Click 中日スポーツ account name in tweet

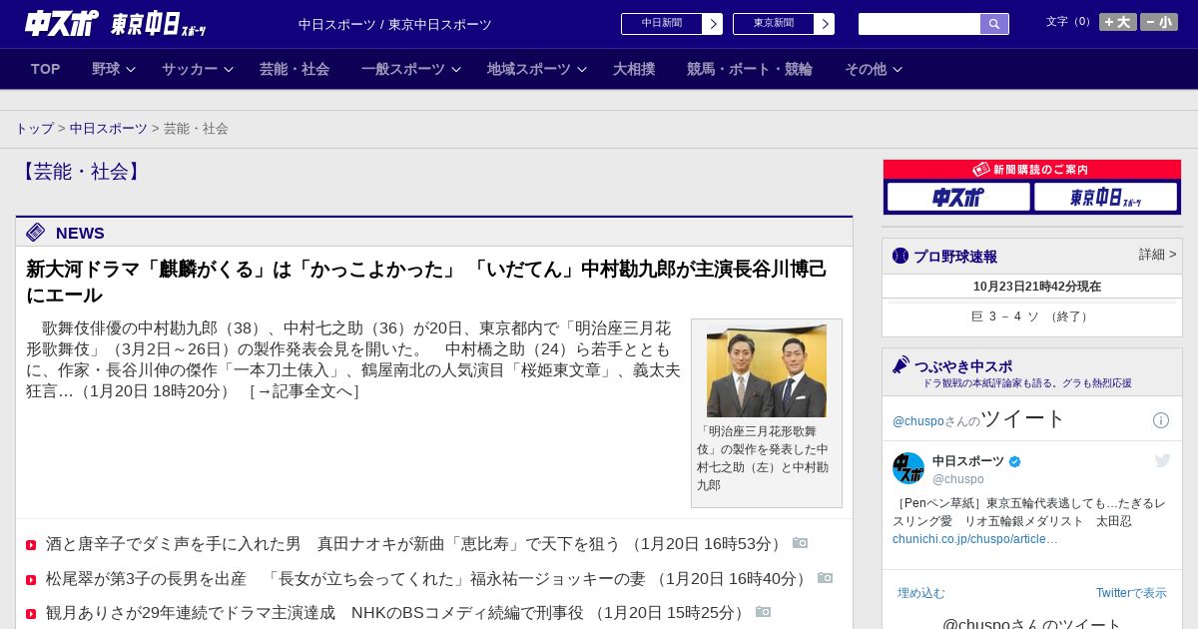968,461
